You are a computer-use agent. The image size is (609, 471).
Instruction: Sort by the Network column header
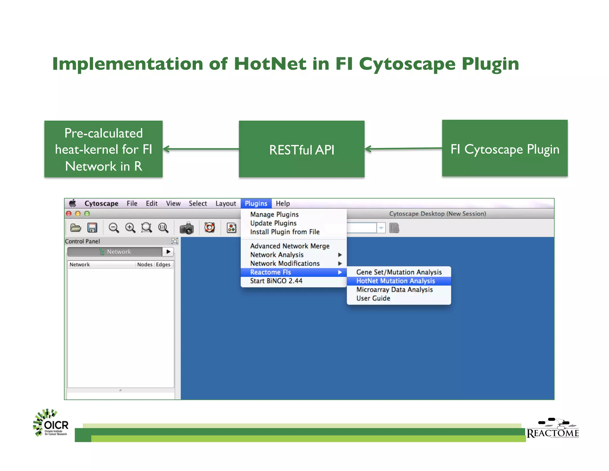pyautogui.click(x=101, y=264)
